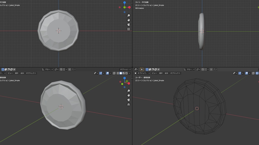259x145 pixels.
Task: Click pan hand icon in solid perspective viewport
Action: coord(128,95)
